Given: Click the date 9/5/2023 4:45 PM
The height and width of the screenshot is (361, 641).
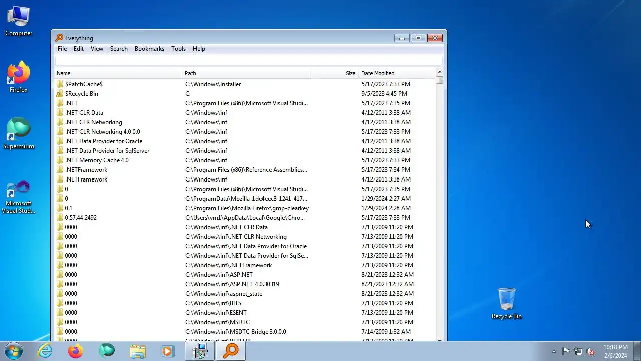Looking at the screenshot, I should (x=384, y=94).
